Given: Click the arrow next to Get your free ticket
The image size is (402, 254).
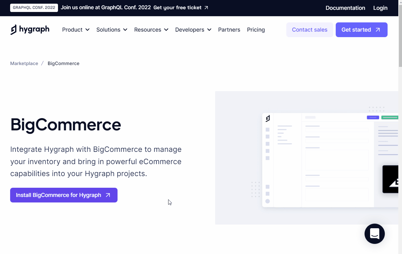Looking at the screenshot, I should (x=205, y=8).
